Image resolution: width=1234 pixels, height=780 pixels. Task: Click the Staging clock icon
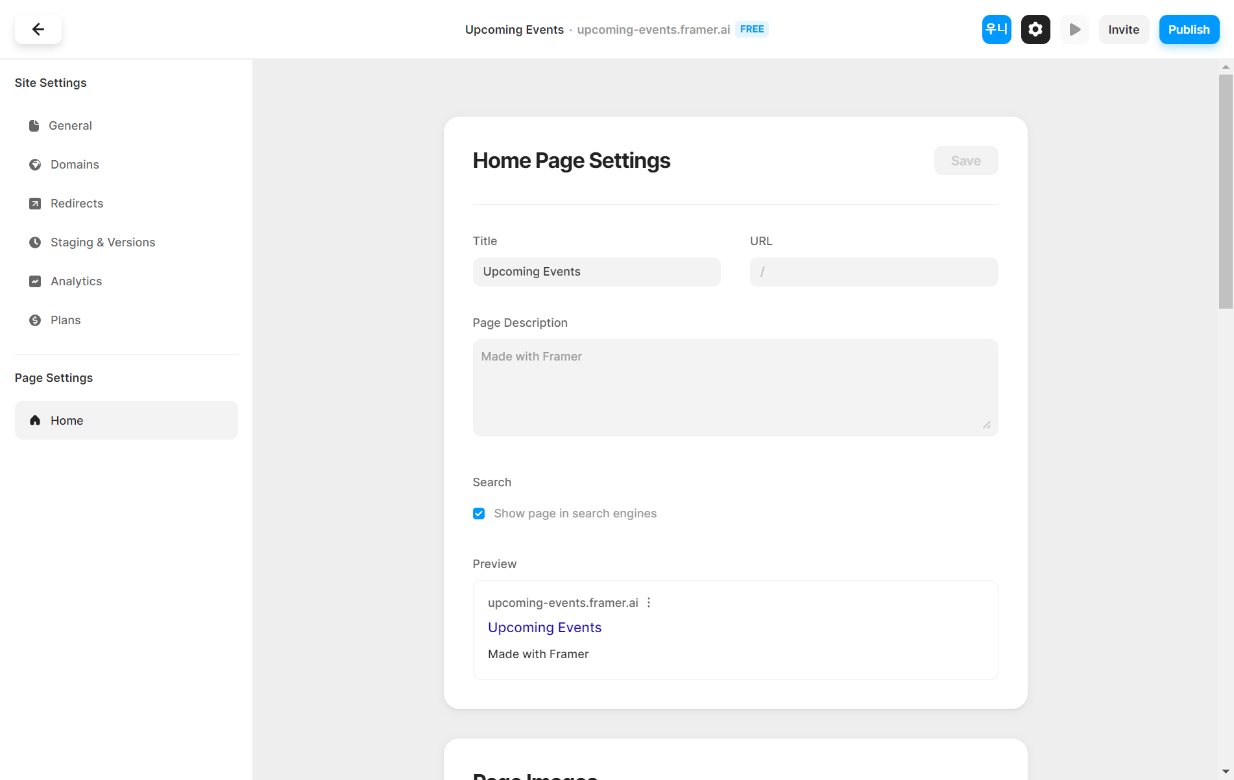coord(35,242)
